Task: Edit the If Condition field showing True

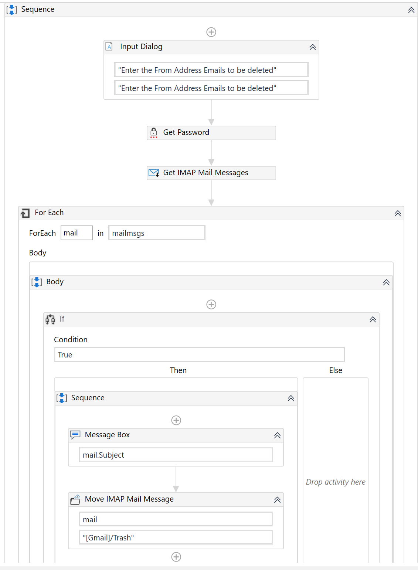Action: click(x=199, y=354)
